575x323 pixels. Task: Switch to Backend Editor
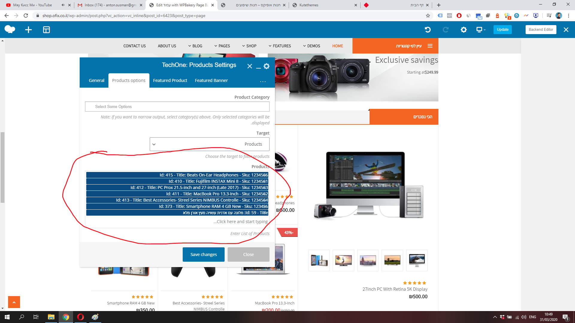pos(541,30)
